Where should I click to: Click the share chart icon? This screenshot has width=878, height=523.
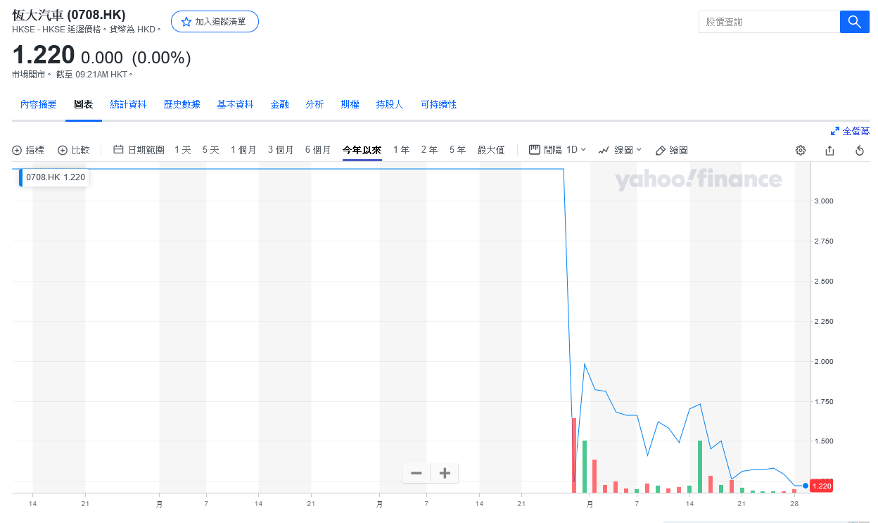[x=829, y=150]
